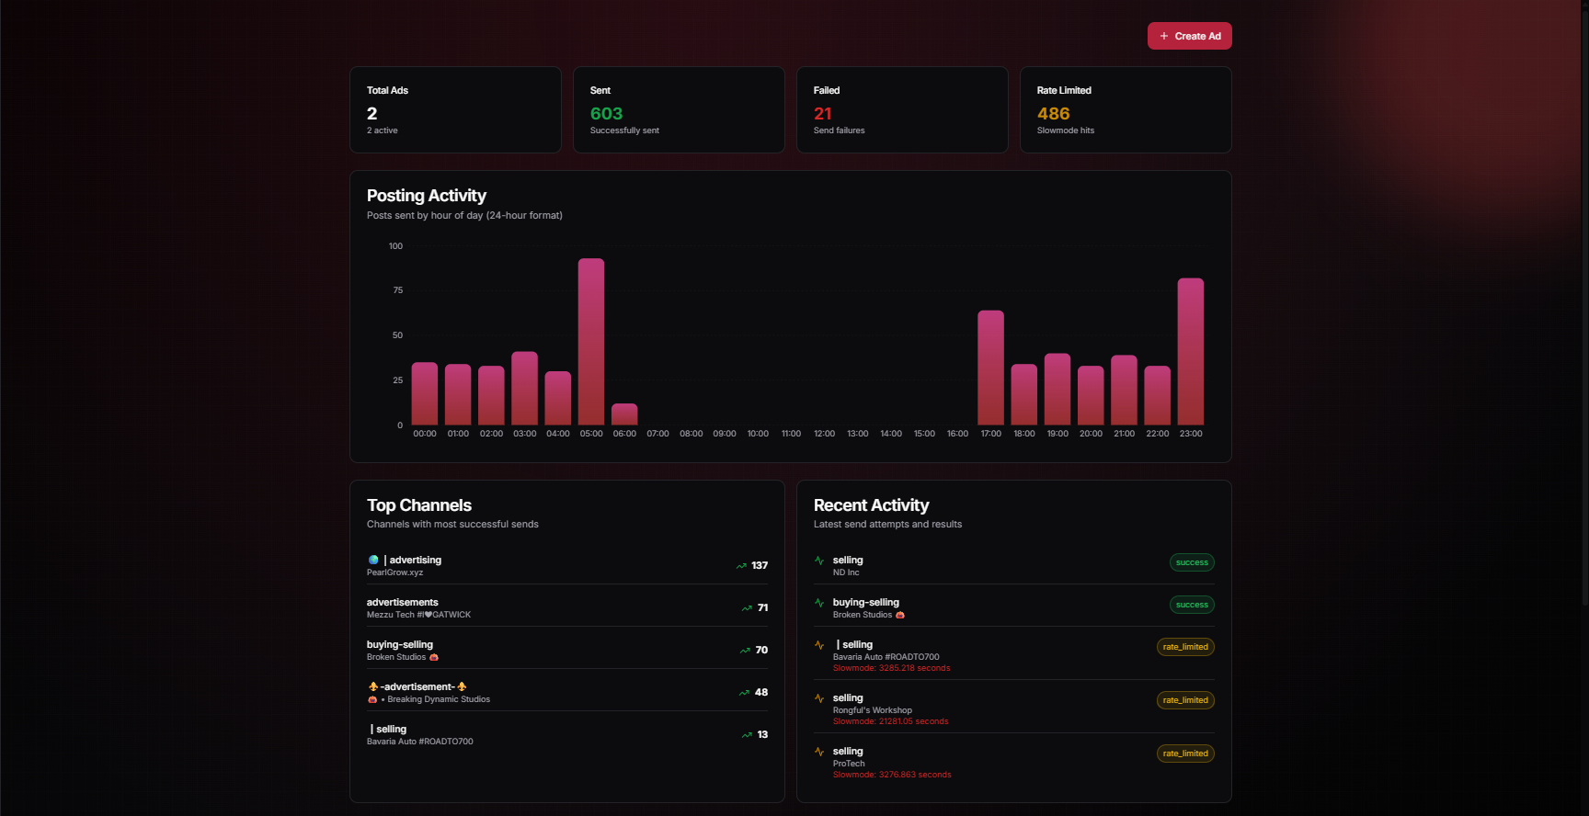Click the 17:00 bar in the chart

coord(990,368)
